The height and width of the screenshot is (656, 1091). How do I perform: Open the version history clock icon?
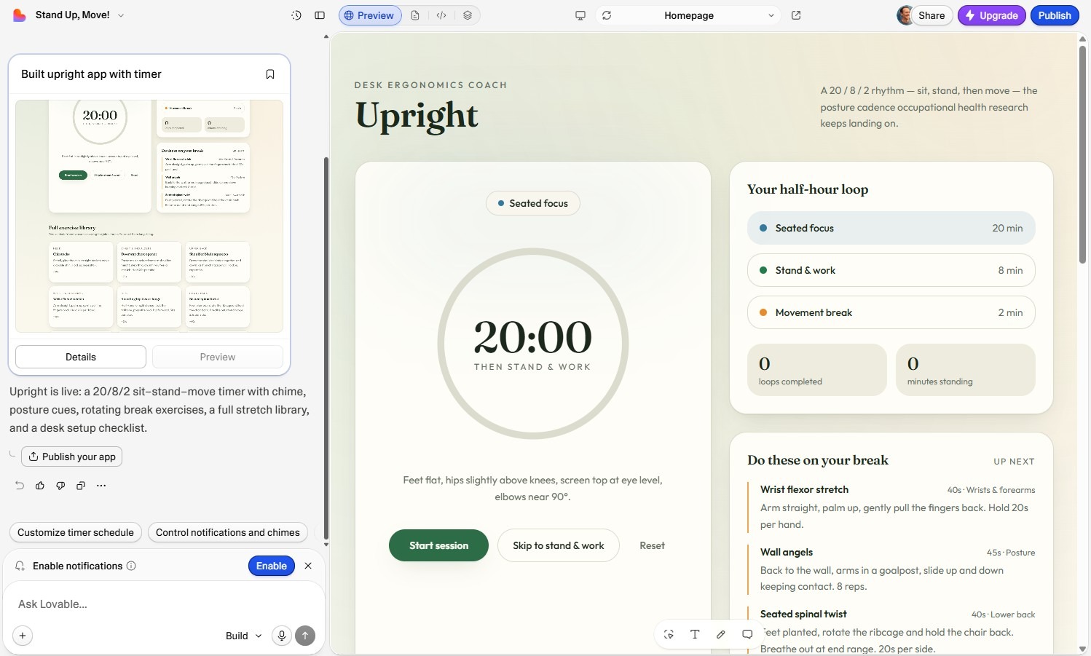296,15
